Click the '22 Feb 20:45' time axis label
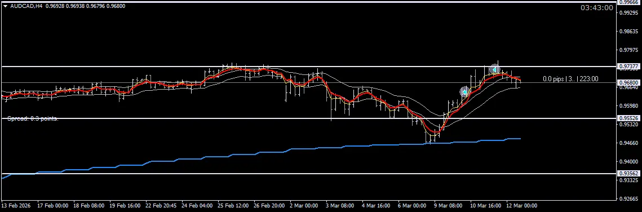This screenshot has height=212, width=642. click(x=161, y=205)
